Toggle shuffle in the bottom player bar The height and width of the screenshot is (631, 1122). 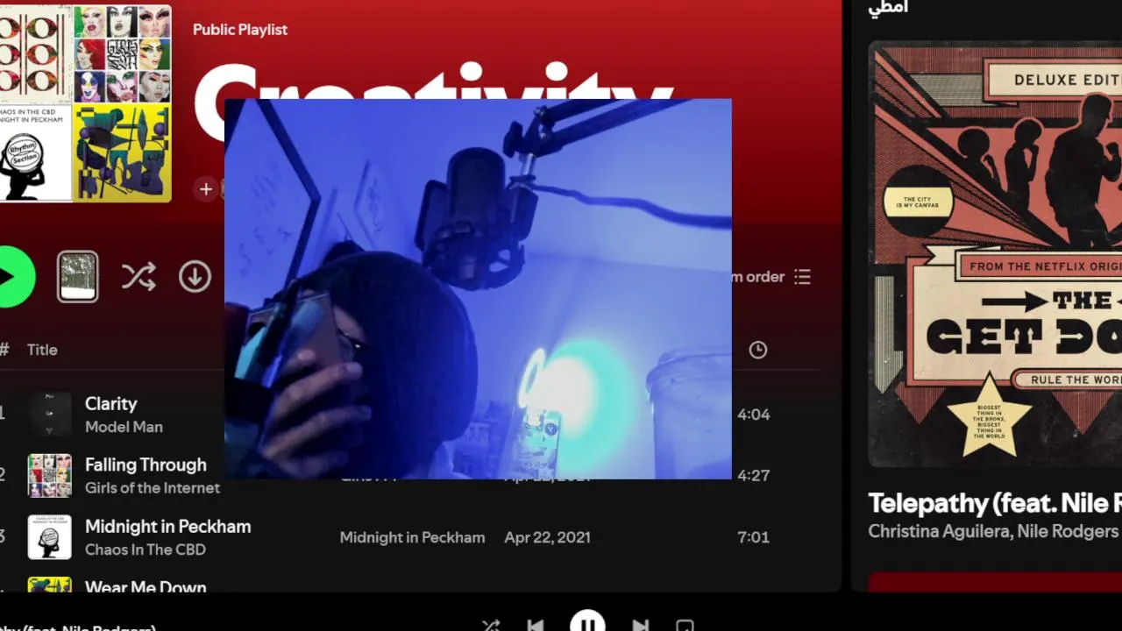[491, 626]
